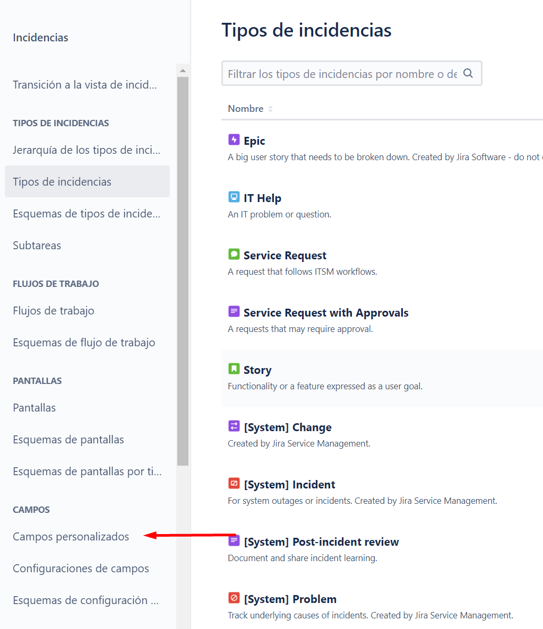Open Configuraciones de campos sidebar link

(x=81, y=569)
